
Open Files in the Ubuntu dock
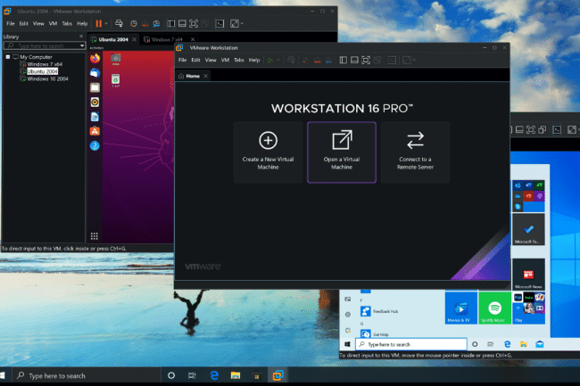pos(95,87)
